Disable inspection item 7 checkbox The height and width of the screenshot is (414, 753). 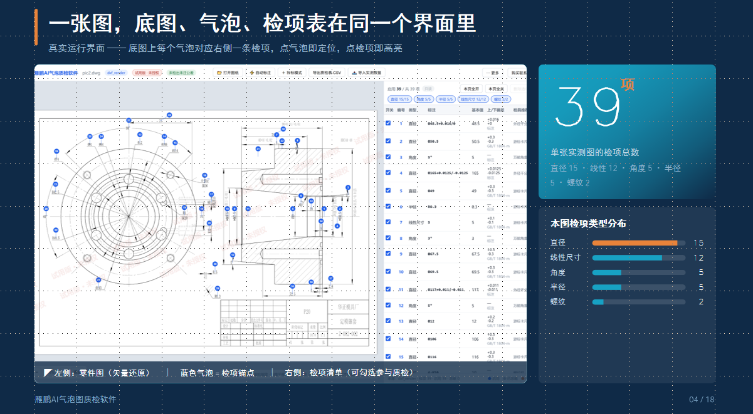389,222
